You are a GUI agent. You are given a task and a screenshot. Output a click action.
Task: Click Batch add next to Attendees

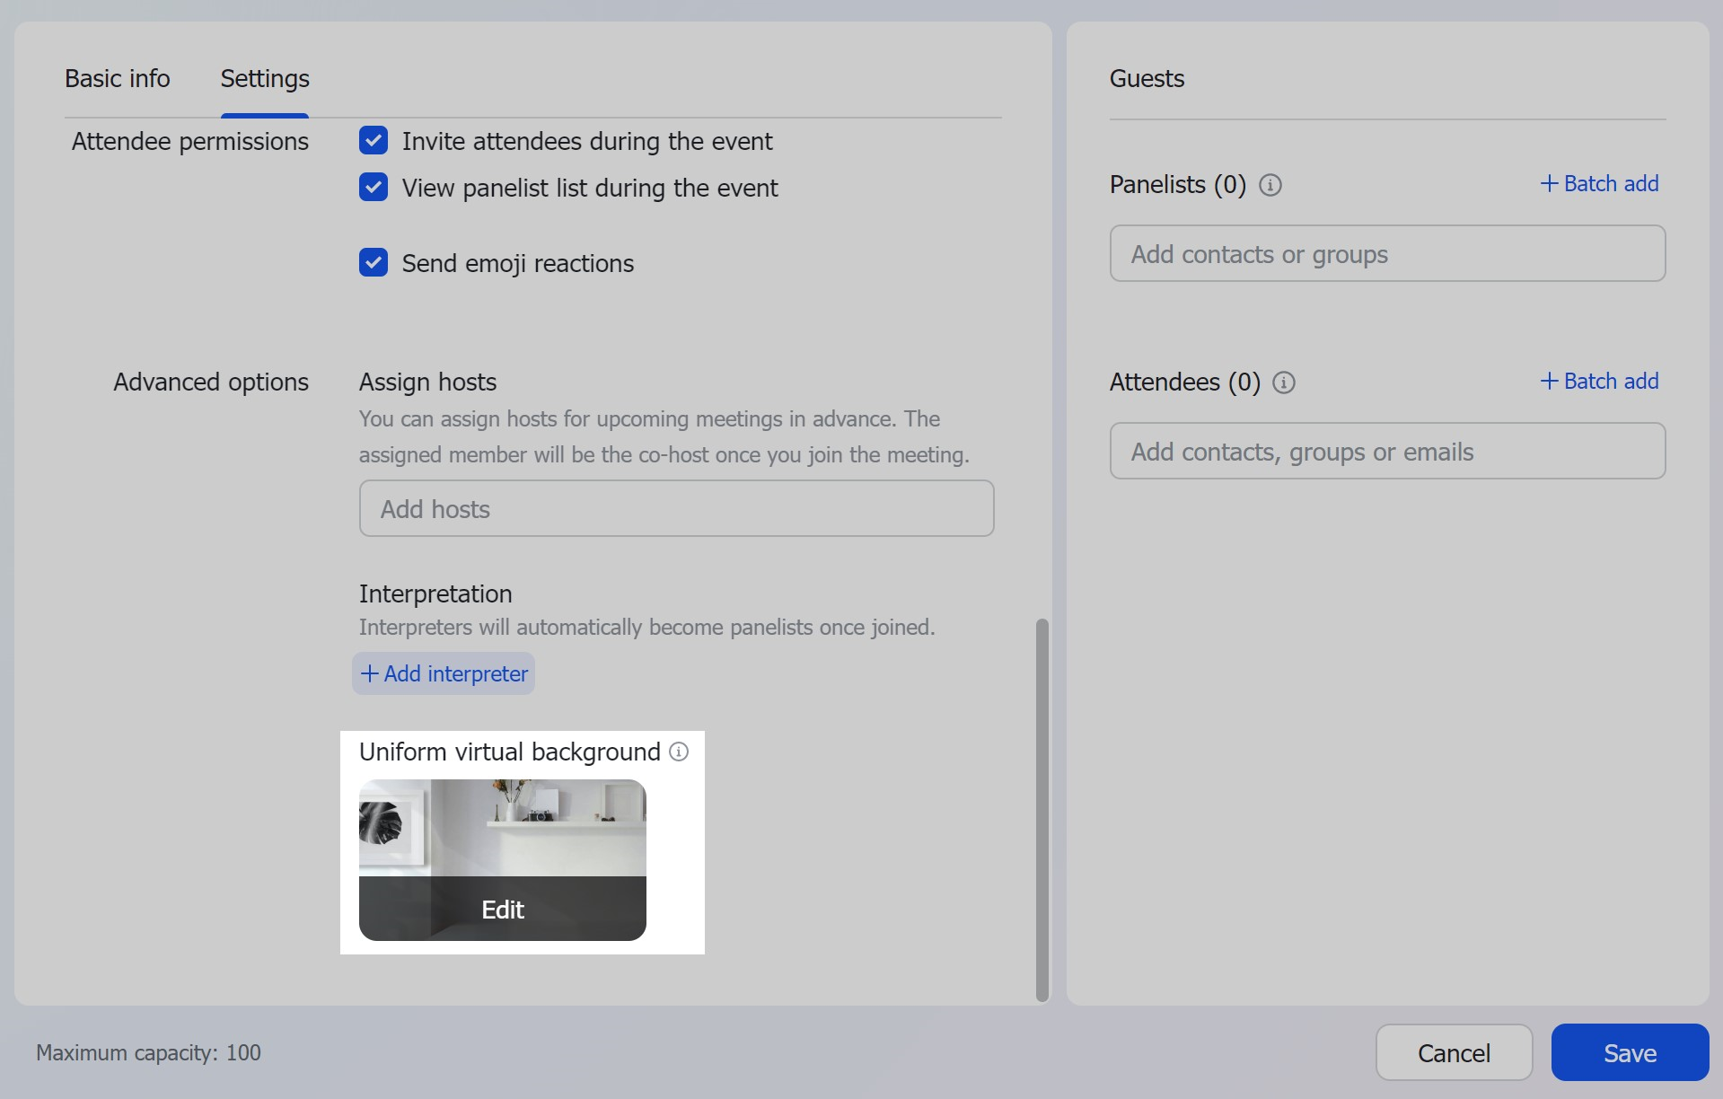click(1610, 381)
